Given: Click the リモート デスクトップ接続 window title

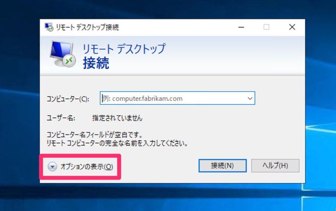Looking at the screenshot, I should point(87,27).
